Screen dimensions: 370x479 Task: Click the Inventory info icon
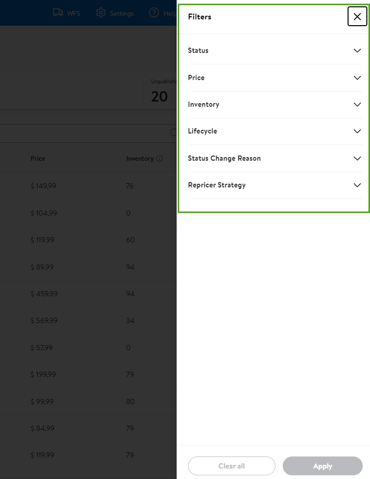[159, 158]
